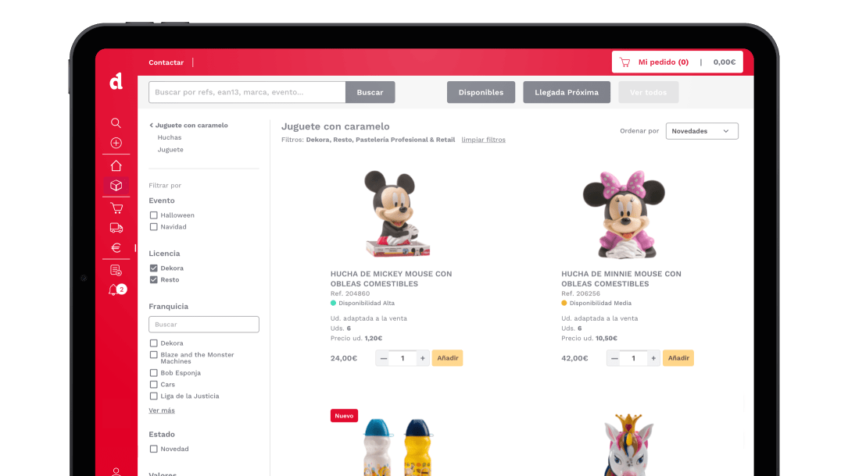Image resolution: width=848 pixels, height=476 pixels.
Task: Click the Nuevo badge on bottles
Action: tap(344, 416)
